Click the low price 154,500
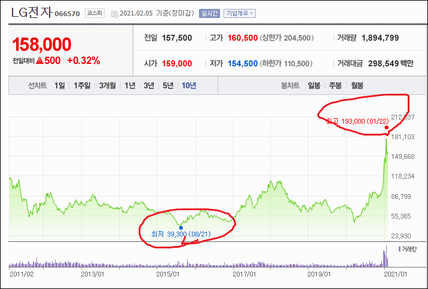Screen dimensions: 428x289 [243, 63]
